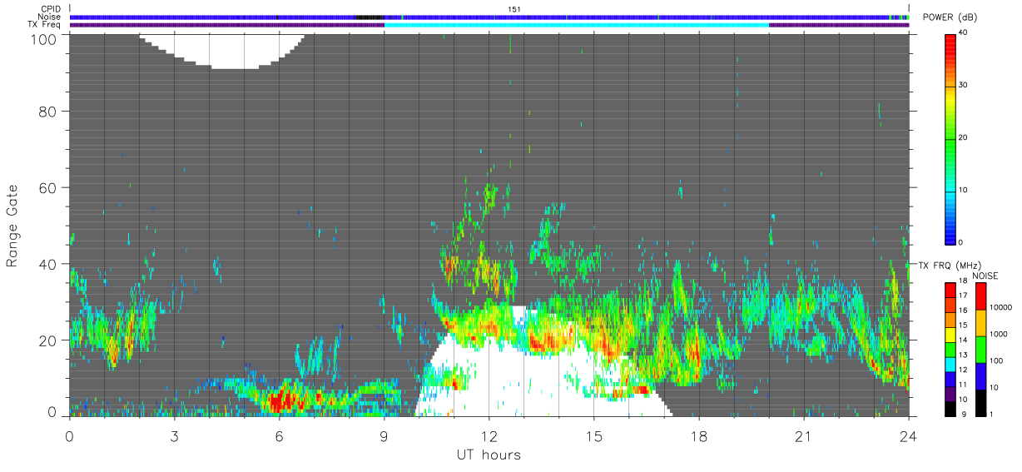Click the 'Range Gate' axis title
The height and width of the screenshot is (472, 1022).
pos(12,226)
